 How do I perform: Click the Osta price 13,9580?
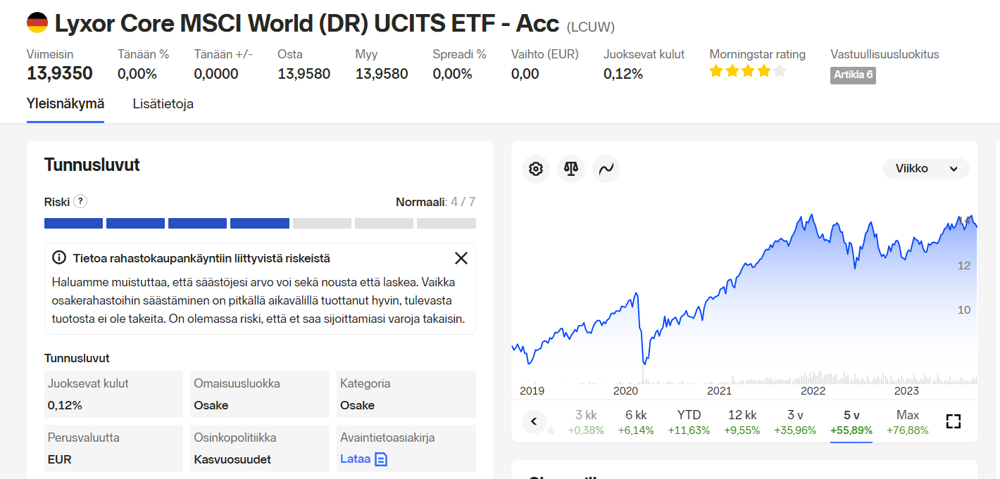(x=304, y=73)
